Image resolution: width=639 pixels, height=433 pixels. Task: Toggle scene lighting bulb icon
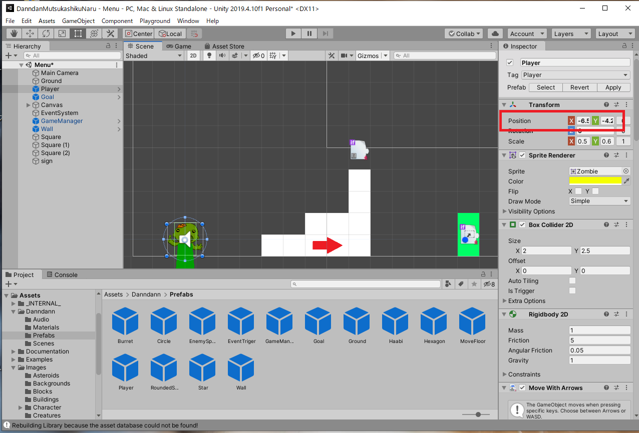tap(209, 55)
